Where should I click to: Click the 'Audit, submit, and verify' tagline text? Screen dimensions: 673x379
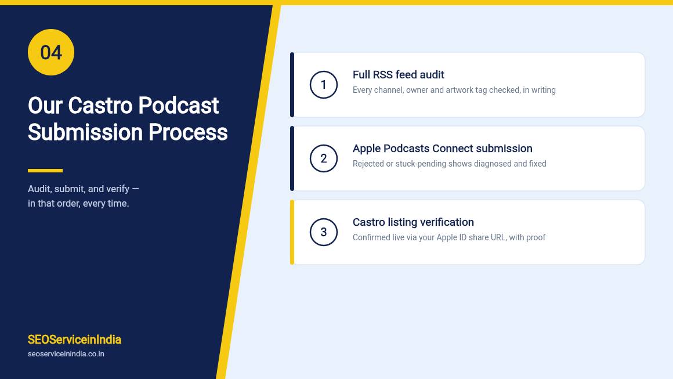point(84,196)
